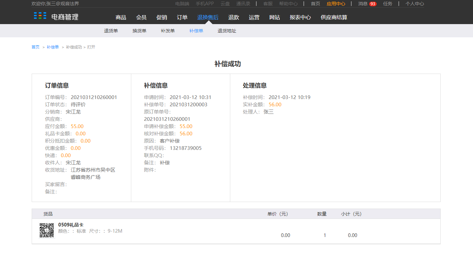The image size is (473, 270).
Task: Open the 供应商结算 menu
Action: click(x=334, y=17)
